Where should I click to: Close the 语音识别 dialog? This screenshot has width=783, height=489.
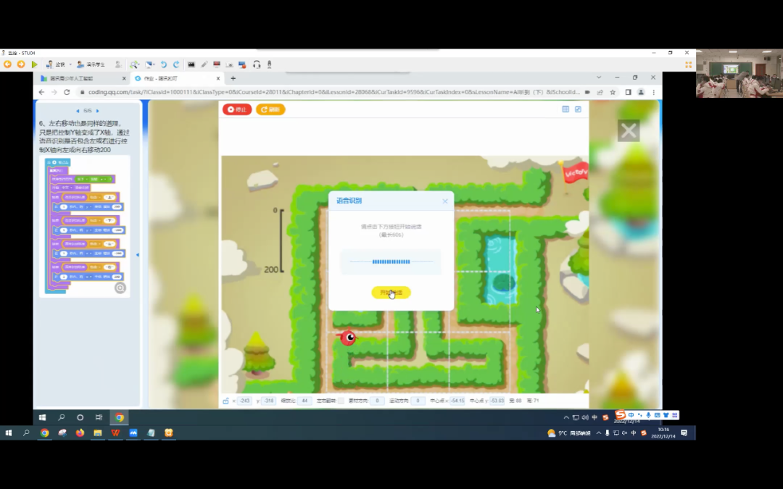click(445, 201)
